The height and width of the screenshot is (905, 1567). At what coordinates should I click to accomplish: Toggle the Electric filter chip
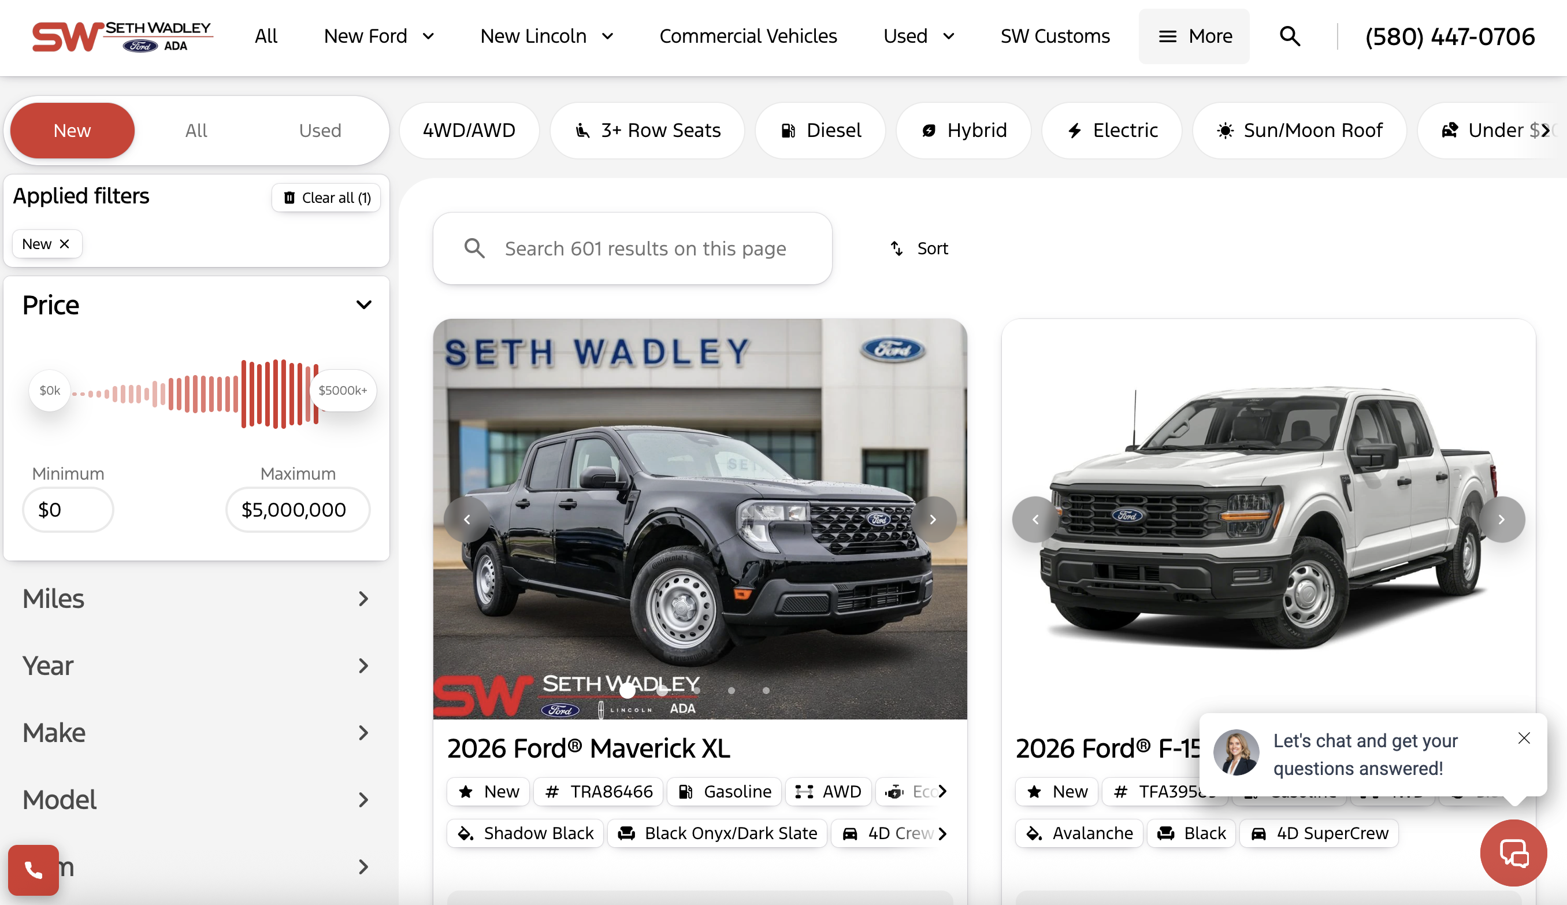[1112, 131]
